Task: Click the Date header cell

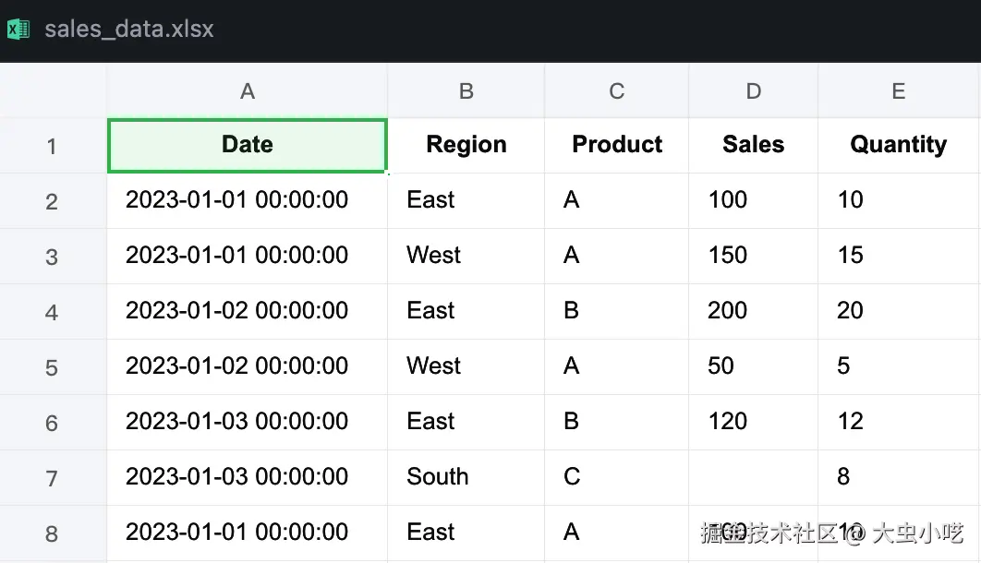Action: (247, 145)
